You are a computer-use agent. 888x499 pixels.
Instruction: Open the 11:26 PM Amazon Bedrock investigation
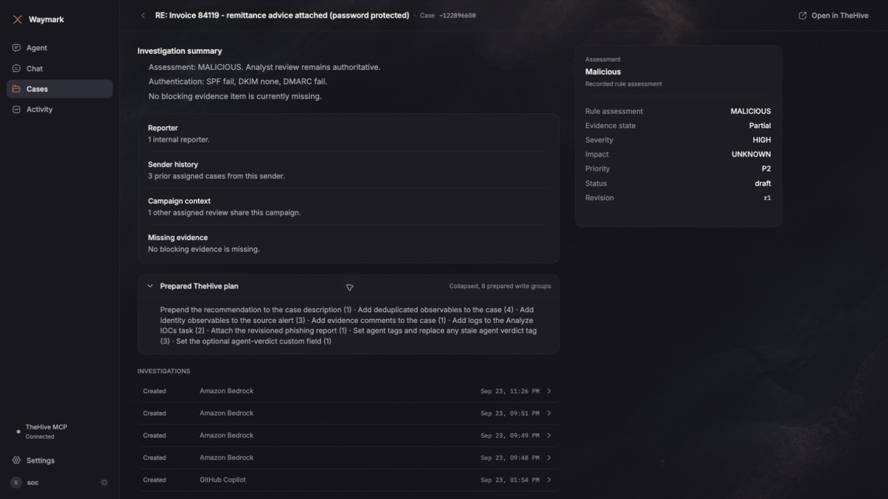pyautogui.click(x=348, y=391)
